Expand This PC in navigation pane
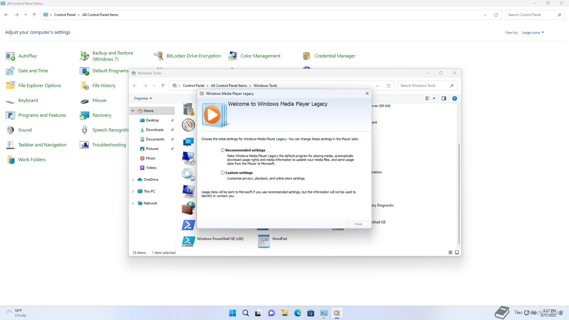569x320 pixels. [x=133, y=191]
